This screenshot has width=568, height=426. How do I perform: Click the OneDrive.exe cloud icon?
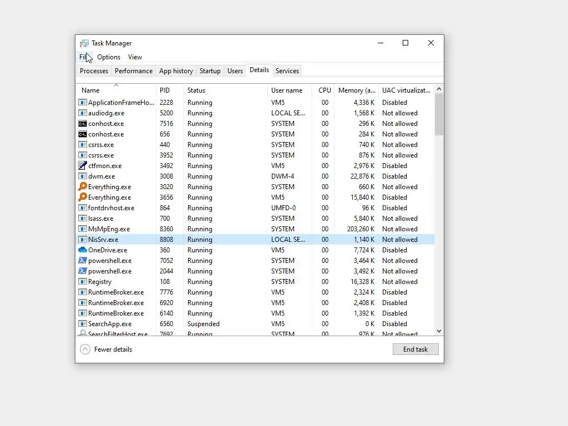(x=83, y=250)
